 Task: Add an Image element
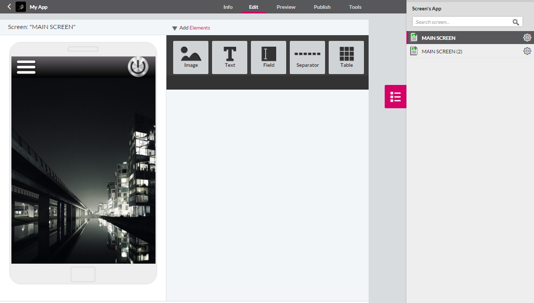(x=191, y=57)
